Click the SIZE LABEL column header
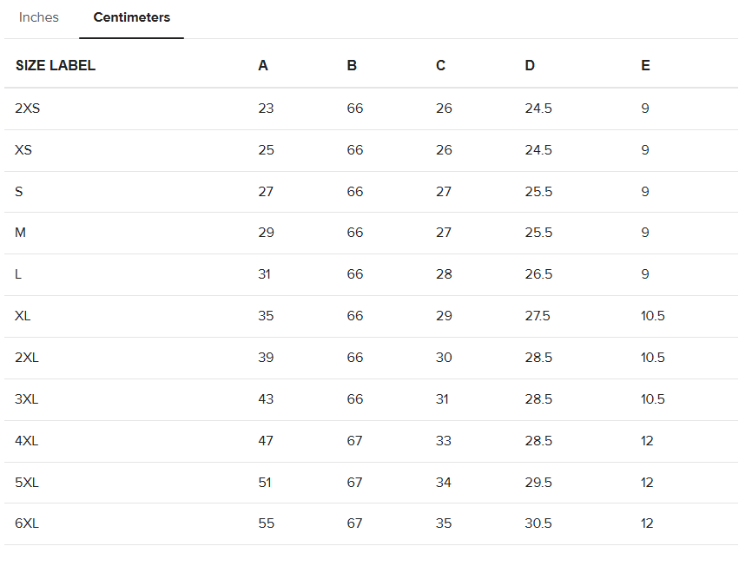752x566 pixels. tap(56, 66)
